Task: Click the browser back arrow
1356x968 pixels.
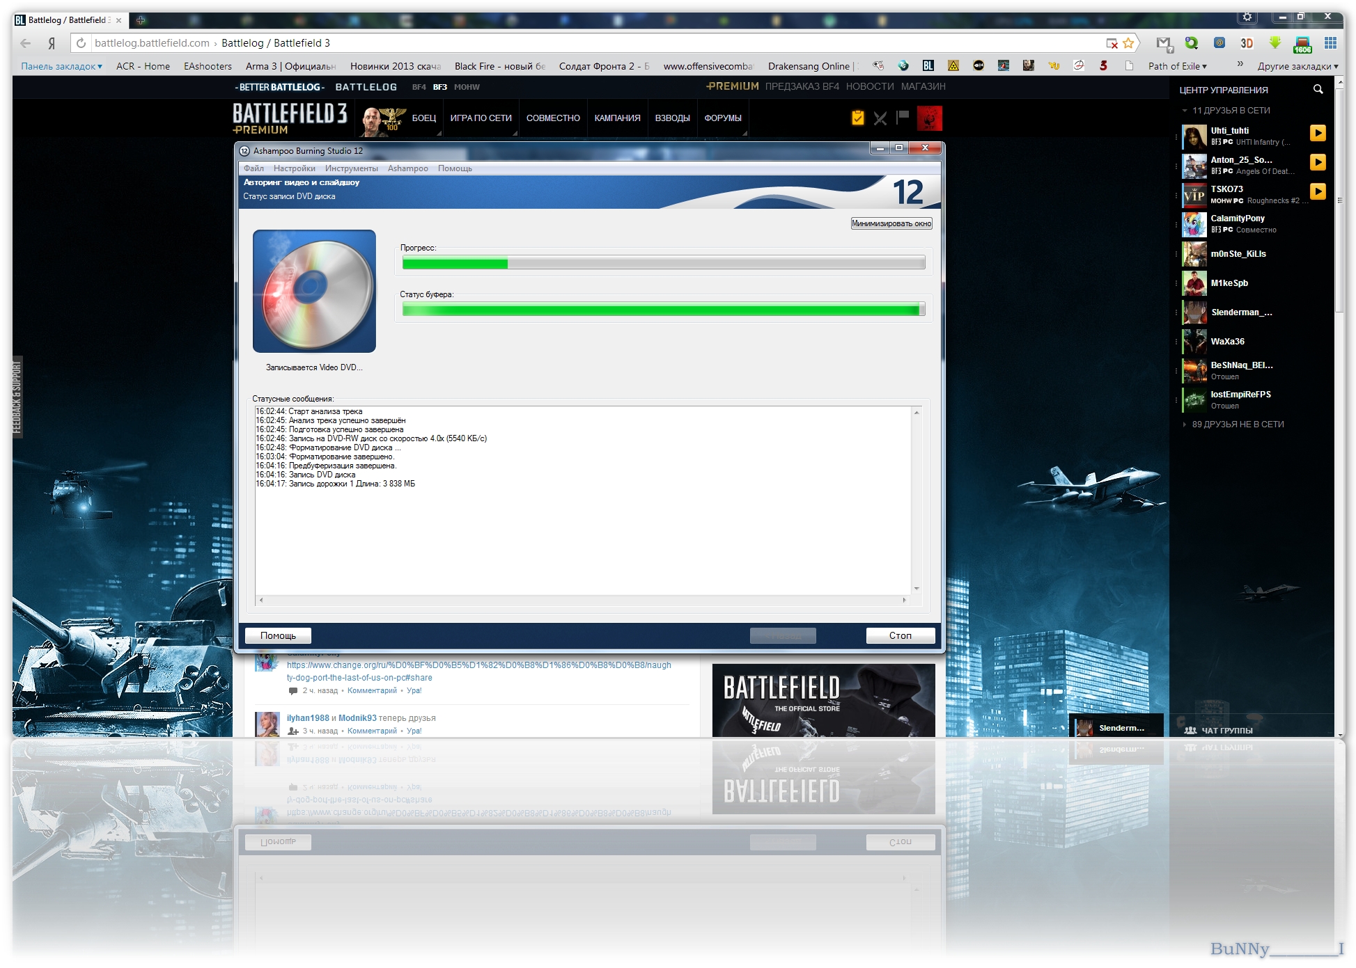Action: point(26,43)
